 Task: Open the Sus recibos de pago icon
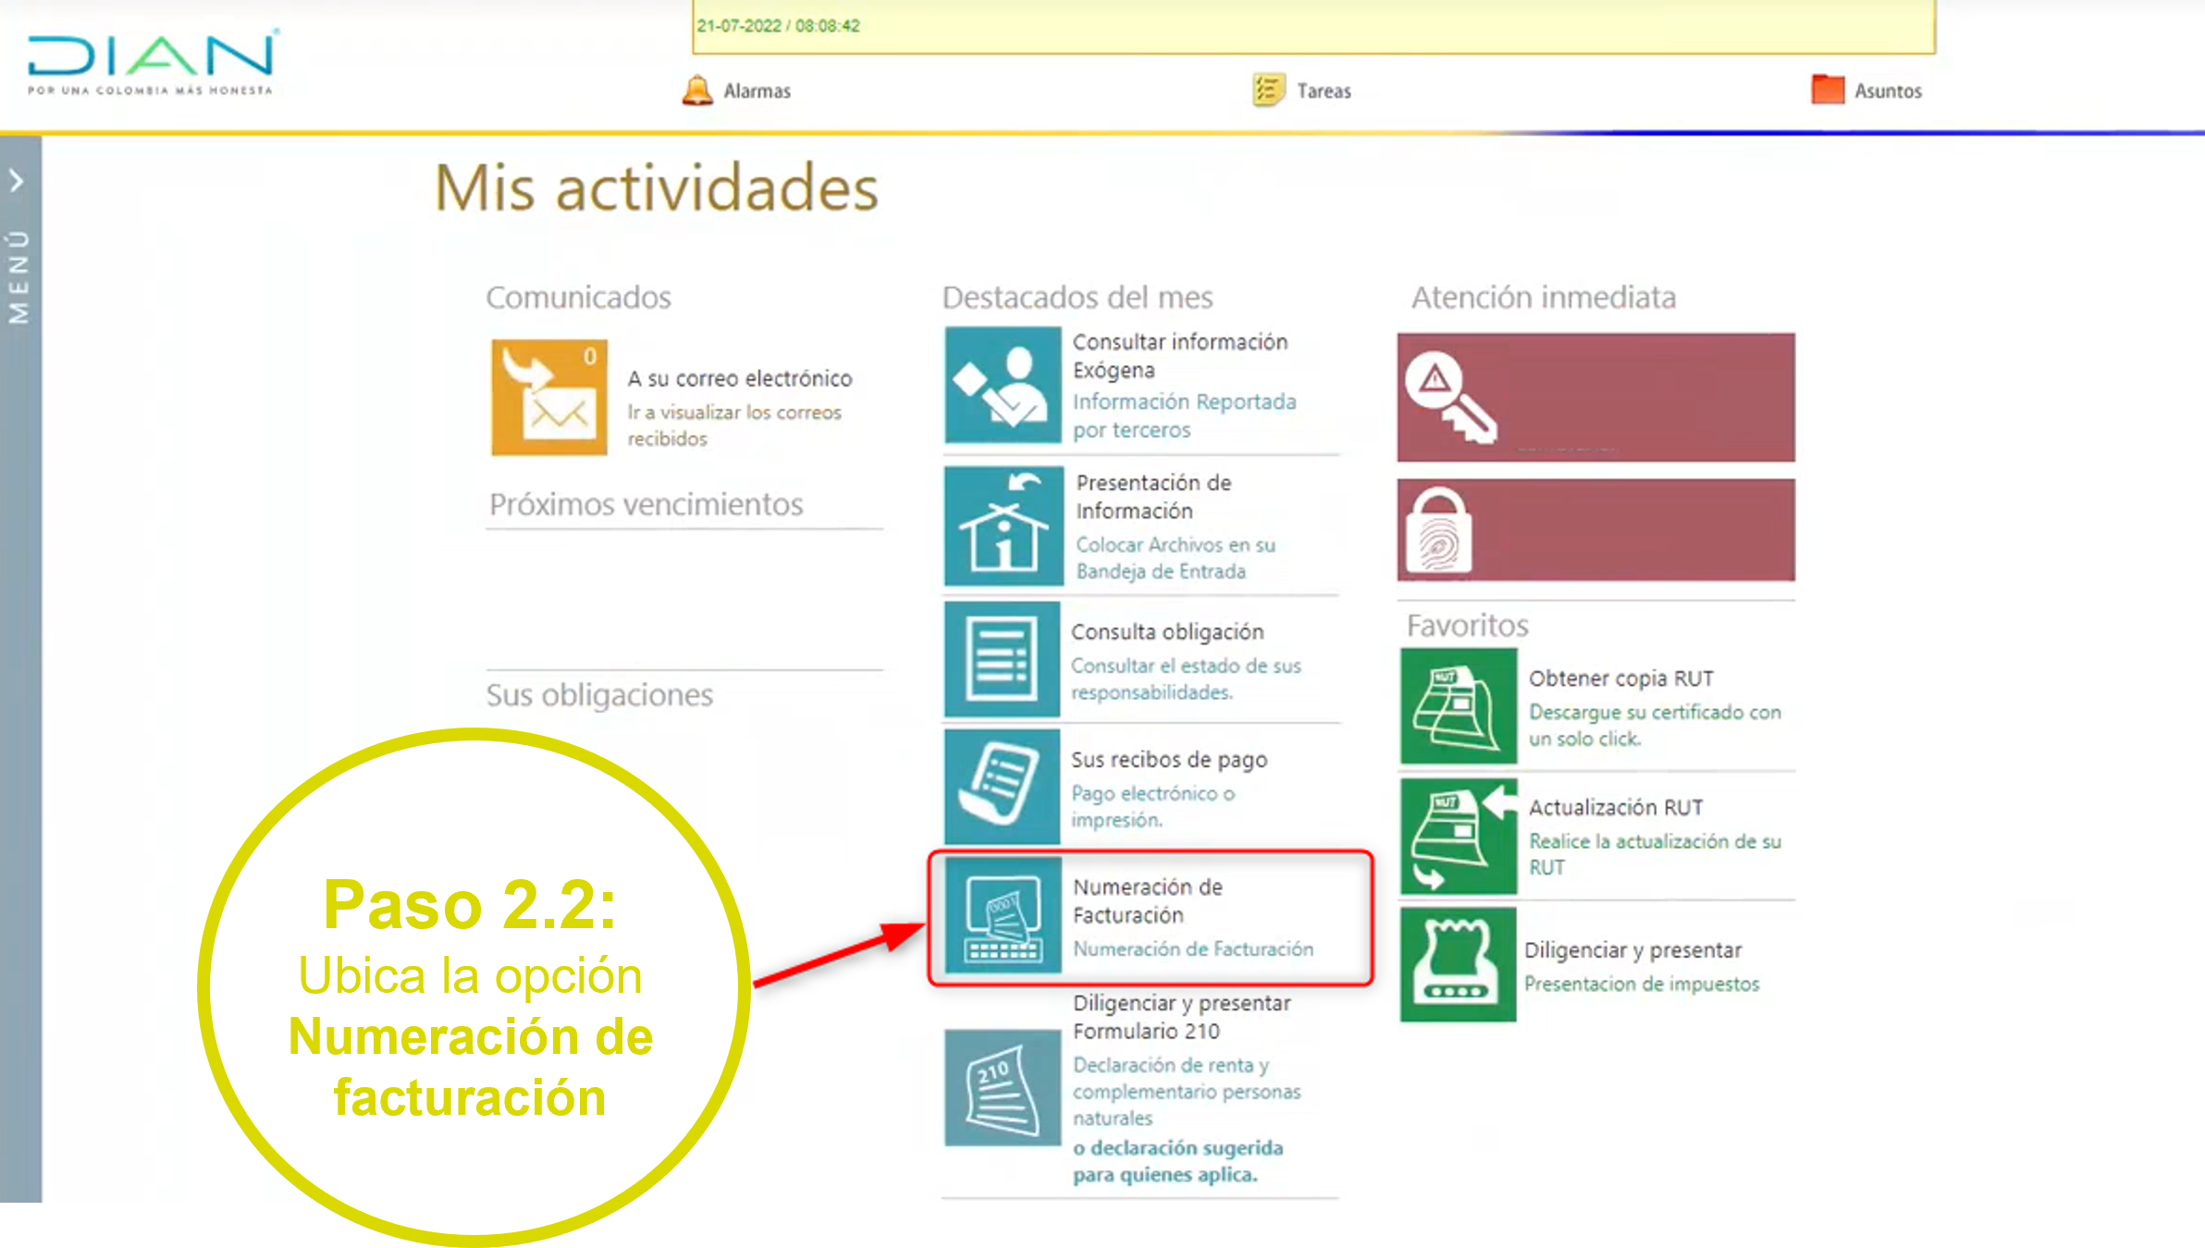1002,787
